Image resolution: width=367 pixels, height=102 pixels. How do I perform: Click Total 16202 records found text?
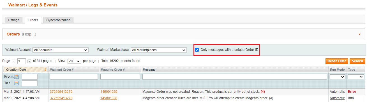[121, 61]
